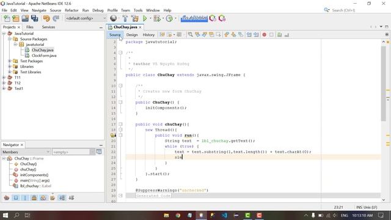Collapse the chuChay method code fold
This screenshot has width=391, height=220.
tap(120, 124)
